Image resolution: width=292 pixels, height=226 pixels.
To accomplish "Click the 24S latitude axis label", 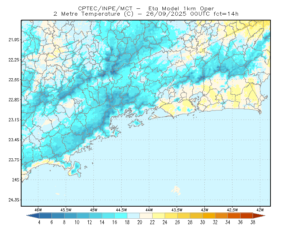I will click(16, 180).
